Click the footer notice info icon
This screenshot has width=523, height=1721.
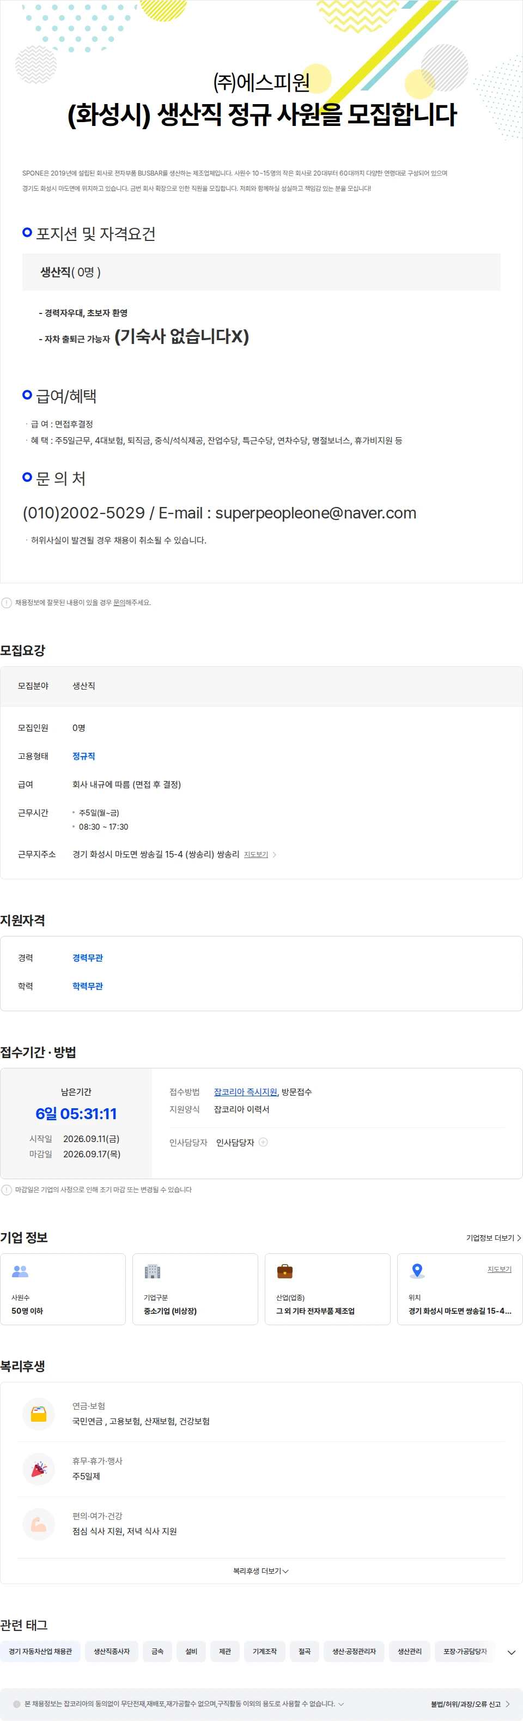coord(17,1704)
